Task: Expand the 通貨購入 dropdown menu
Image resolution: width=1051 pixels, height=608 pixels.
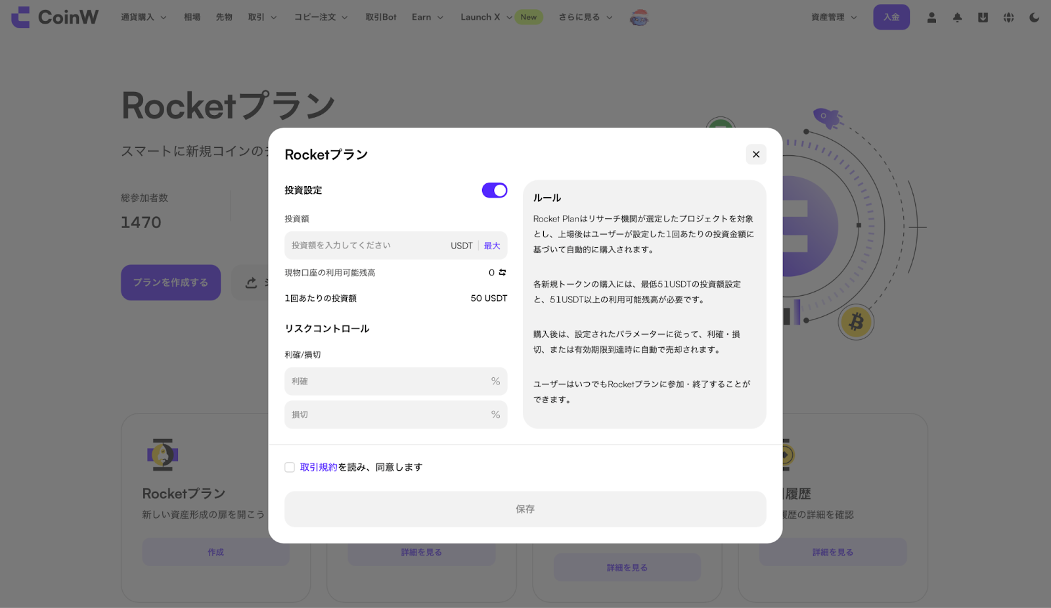Action: coord(143,17)
